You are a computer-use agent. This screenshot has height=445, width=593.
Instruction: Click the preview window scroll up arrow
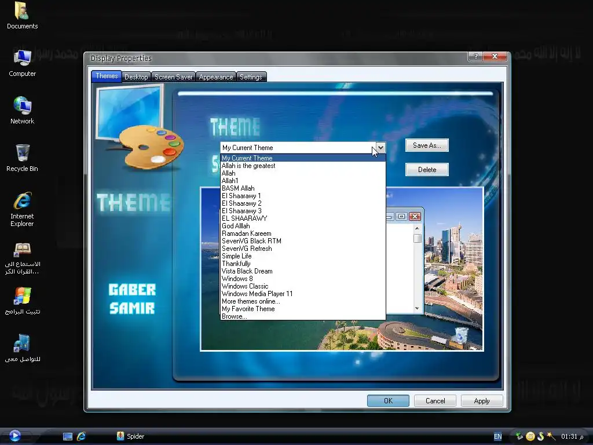tap(417, 228)
